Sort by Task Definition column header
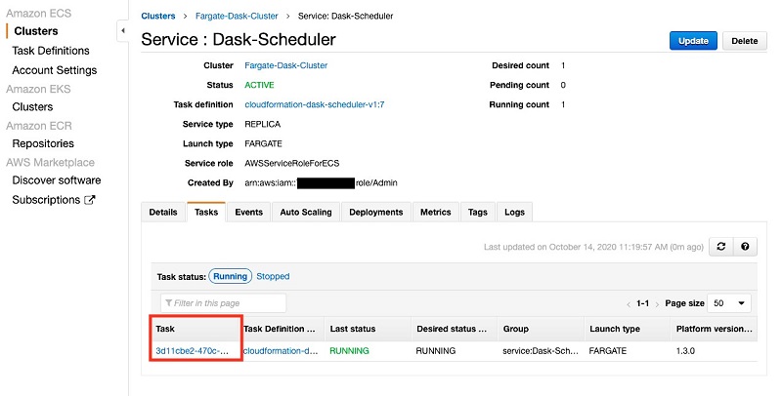Viewport: 782px width, 396px height. [282, 329]
